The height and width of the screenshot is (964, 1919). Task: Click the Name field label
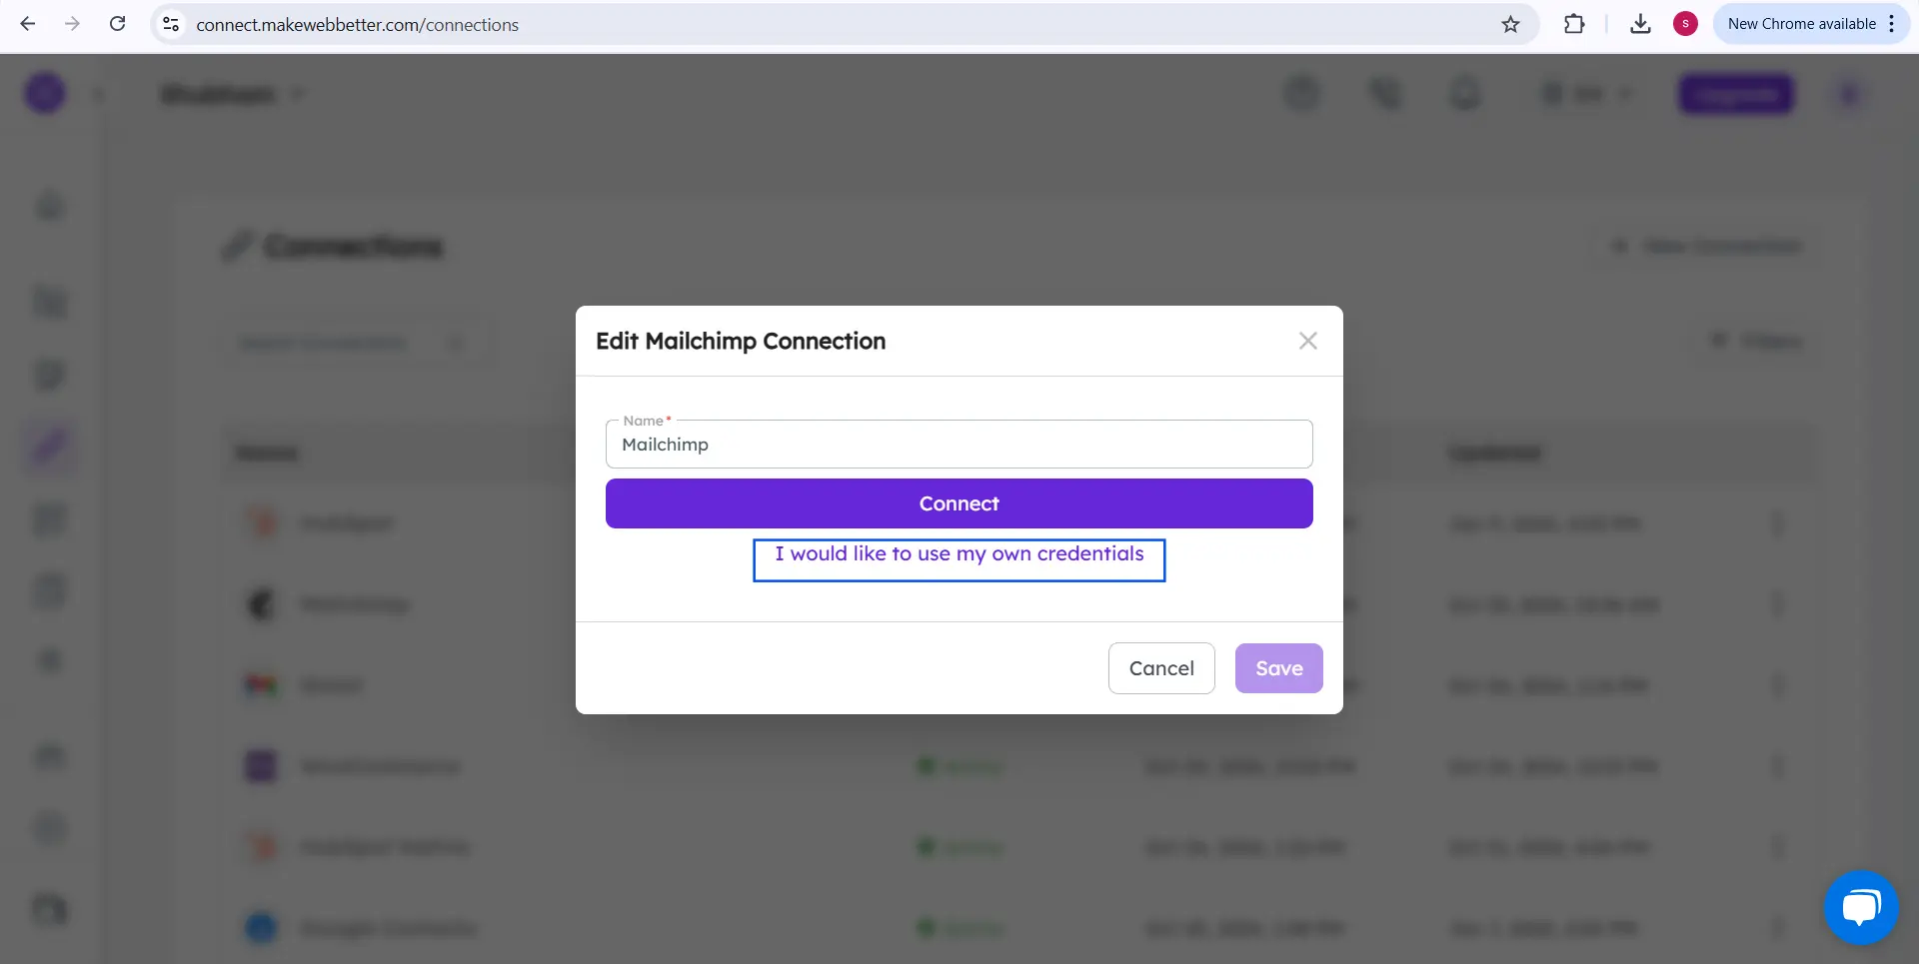pos(644,421)
